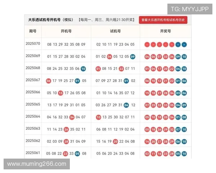
Task: Click red ball 12 in 2025067 开奖号
Action: pos(159,81)
